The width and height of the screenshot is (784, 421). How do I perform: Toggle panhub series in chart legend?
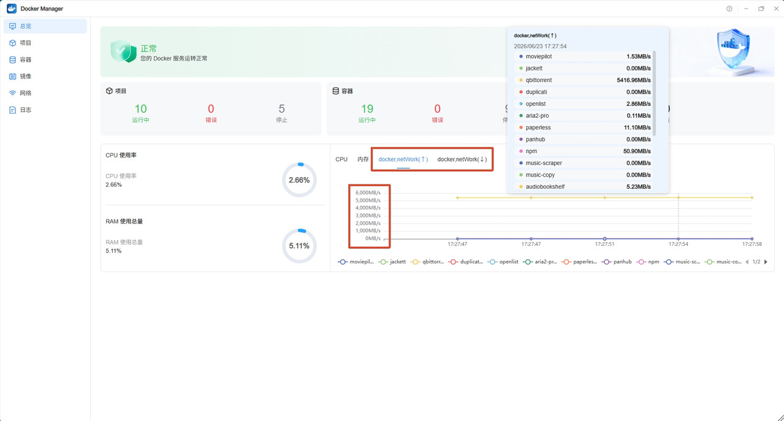point(617,262)
